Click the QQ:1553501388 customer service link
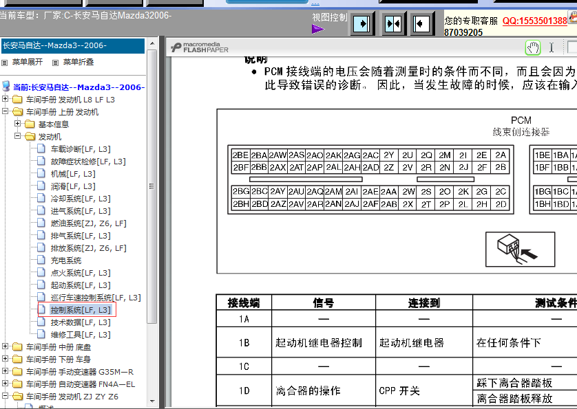Image resolution: width=577 pixels, height=409 pixels. coord(535,21)
